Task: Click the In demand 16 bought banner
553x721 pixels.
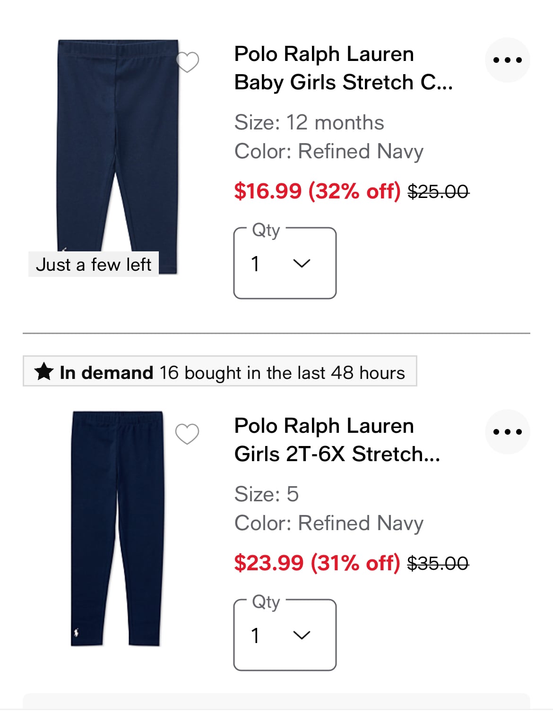Action: click(x=220, y=371)
